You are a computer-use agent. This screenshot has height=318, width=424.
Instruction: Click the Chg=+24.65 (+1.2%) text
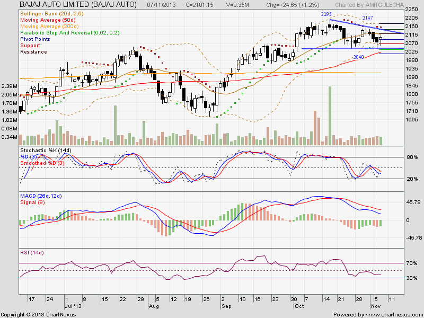coord(293,5)
